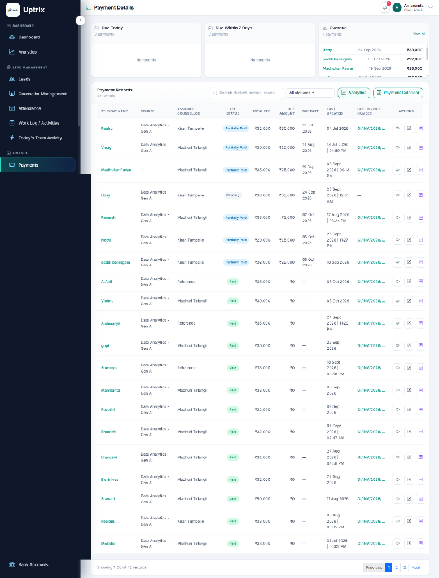Edit gopi's payment record
The image size is (439, 578).
(x=409, y=345)
